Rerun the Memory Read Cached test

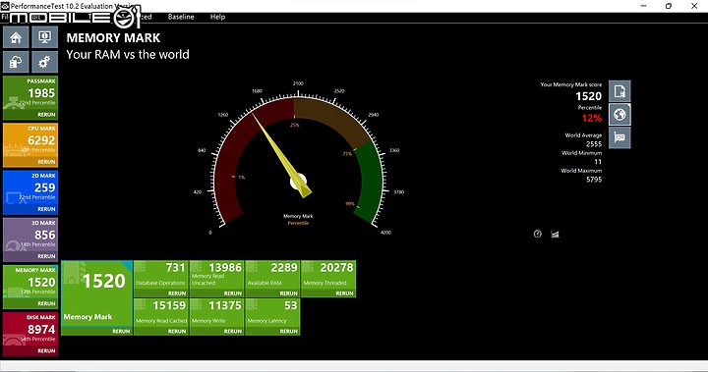pos(177,332)
